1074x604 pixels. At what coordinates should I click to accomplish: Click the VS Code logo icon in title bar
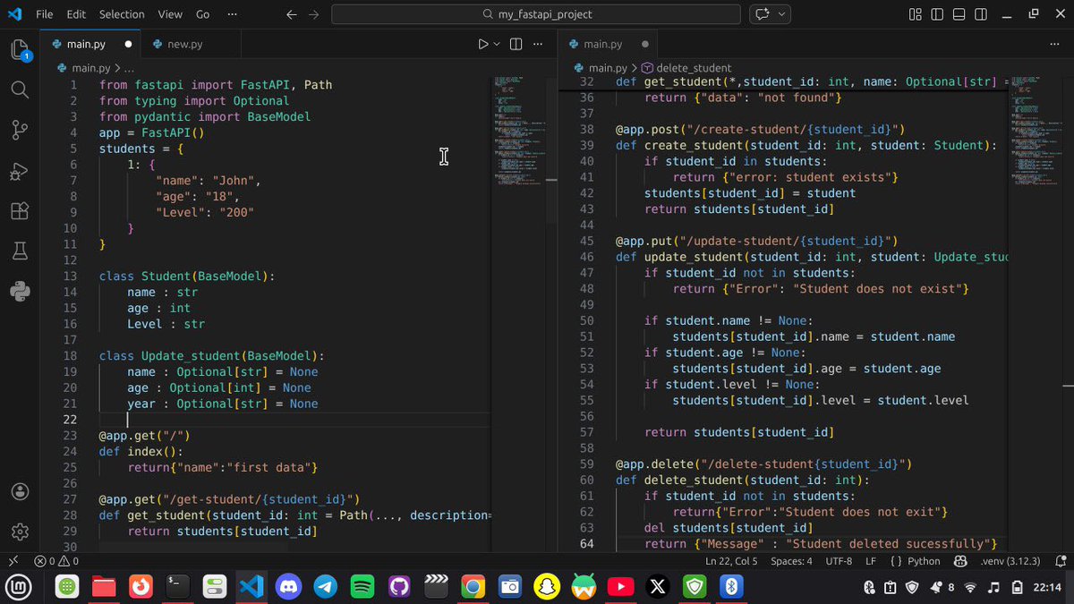tap(13, 14)
